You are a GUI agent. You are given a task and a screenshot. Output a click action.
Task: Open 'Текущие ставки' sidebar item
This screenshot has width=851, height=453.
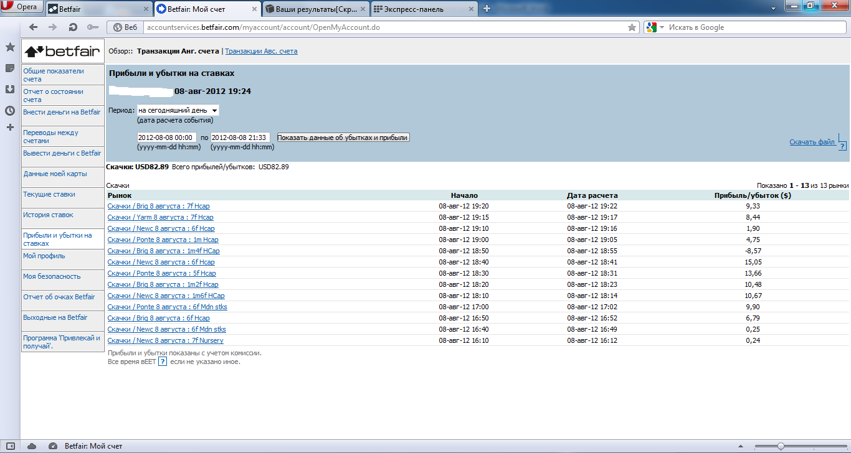click(62, 198)
